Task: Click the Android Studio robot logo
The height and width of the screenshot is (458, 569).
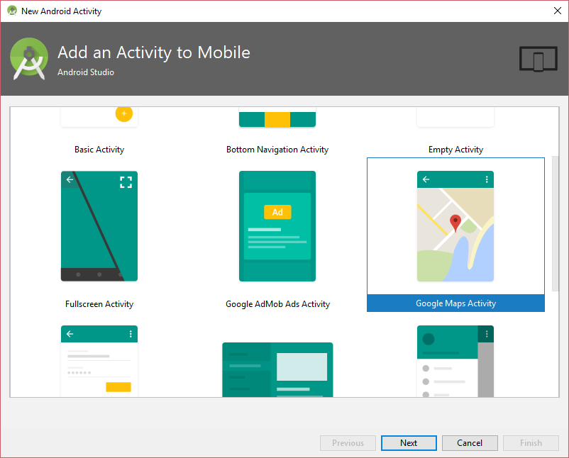Action: pyautogui.click(x=28, y=59)
